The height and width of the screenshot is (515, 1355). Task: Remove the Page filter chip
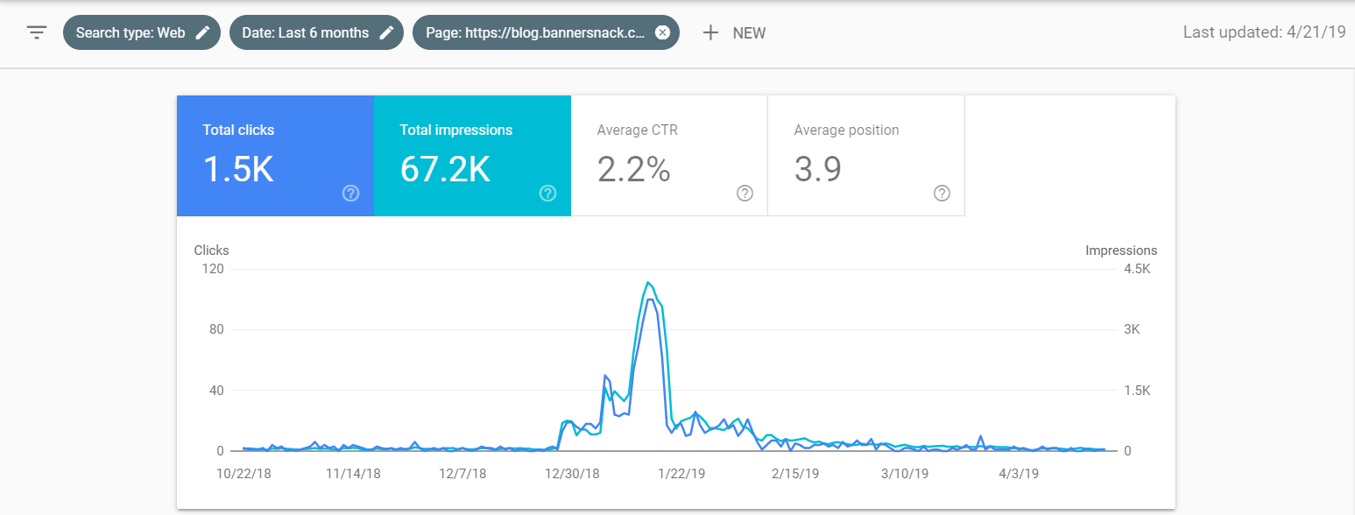coord(662,33)
